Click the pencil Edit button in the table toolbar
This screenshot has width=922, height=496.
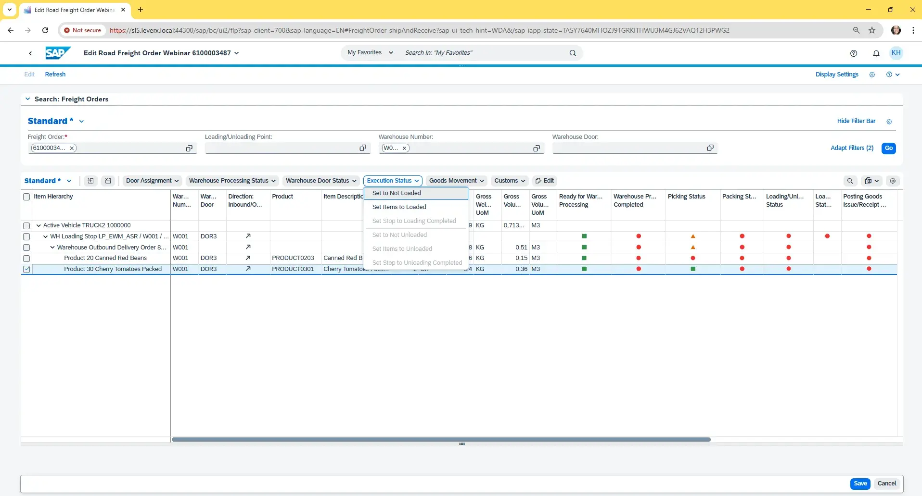point(544,181)
